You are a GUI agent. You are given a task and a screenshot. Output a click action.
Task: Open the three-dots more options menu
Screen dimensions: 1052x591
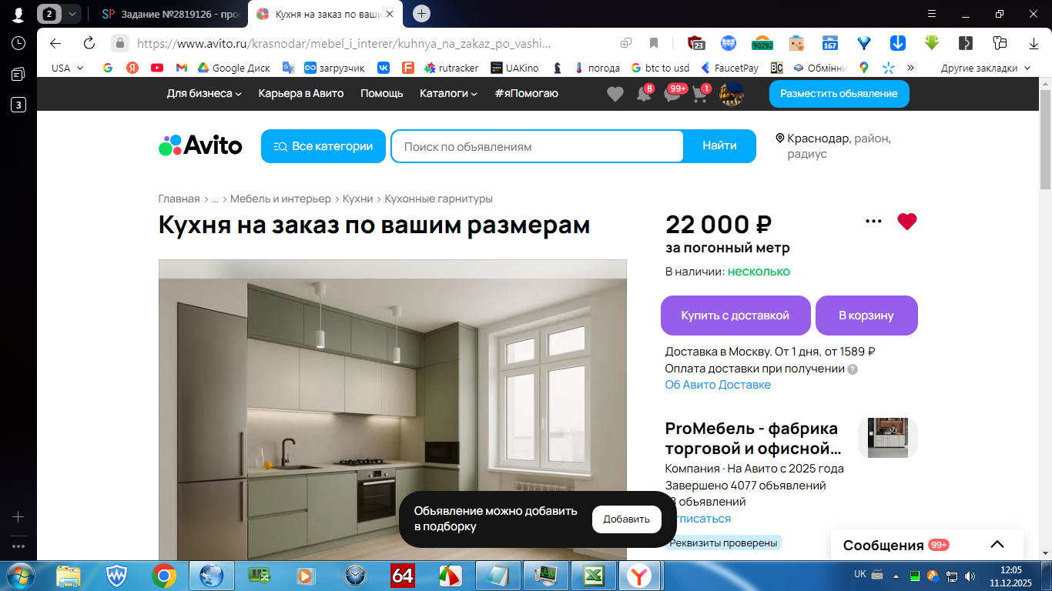(x=873, y=222)
